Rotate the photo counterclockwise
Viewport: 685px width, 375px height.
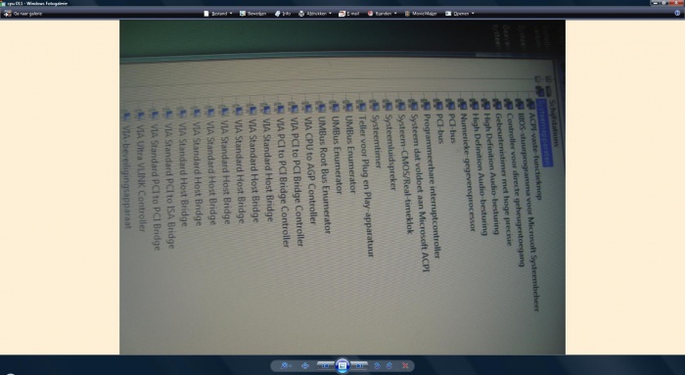tap(377, 366)
